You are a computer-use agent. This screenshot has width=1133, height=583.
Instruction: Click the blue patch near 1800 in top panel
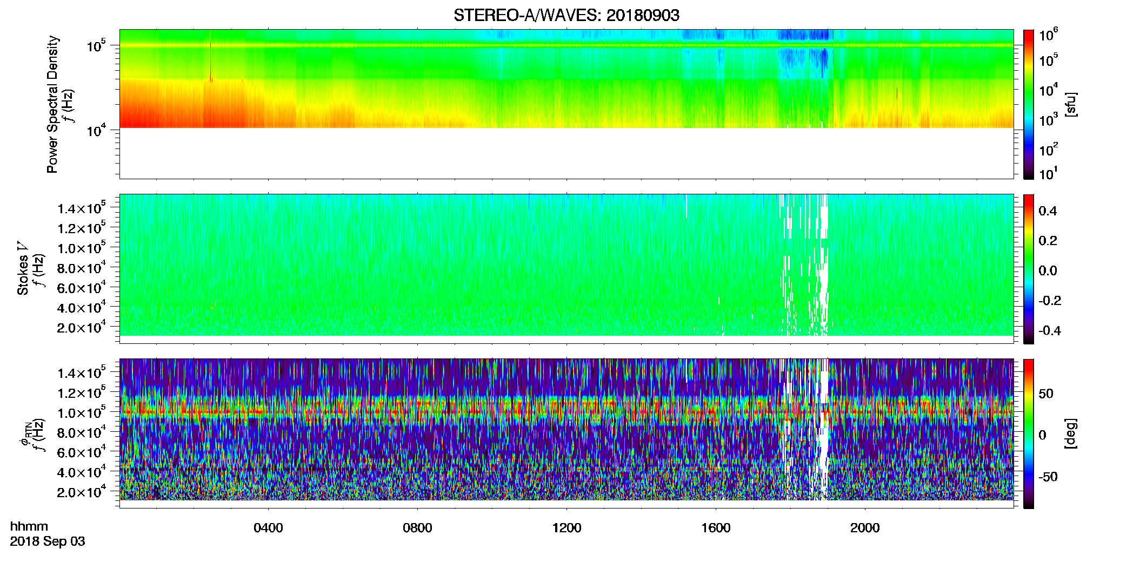click(803, 36)
